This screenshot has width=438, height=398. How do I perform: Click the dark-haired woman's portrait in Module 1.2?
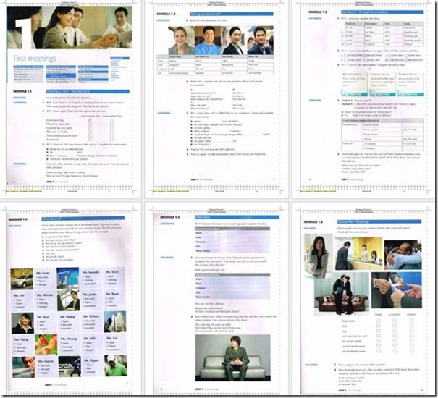point(234,41)
